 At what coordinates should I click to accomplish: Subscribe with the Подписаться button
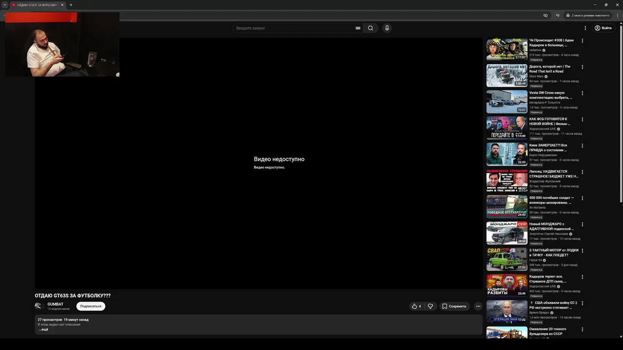pyautogui.click(x=91, y=306)
